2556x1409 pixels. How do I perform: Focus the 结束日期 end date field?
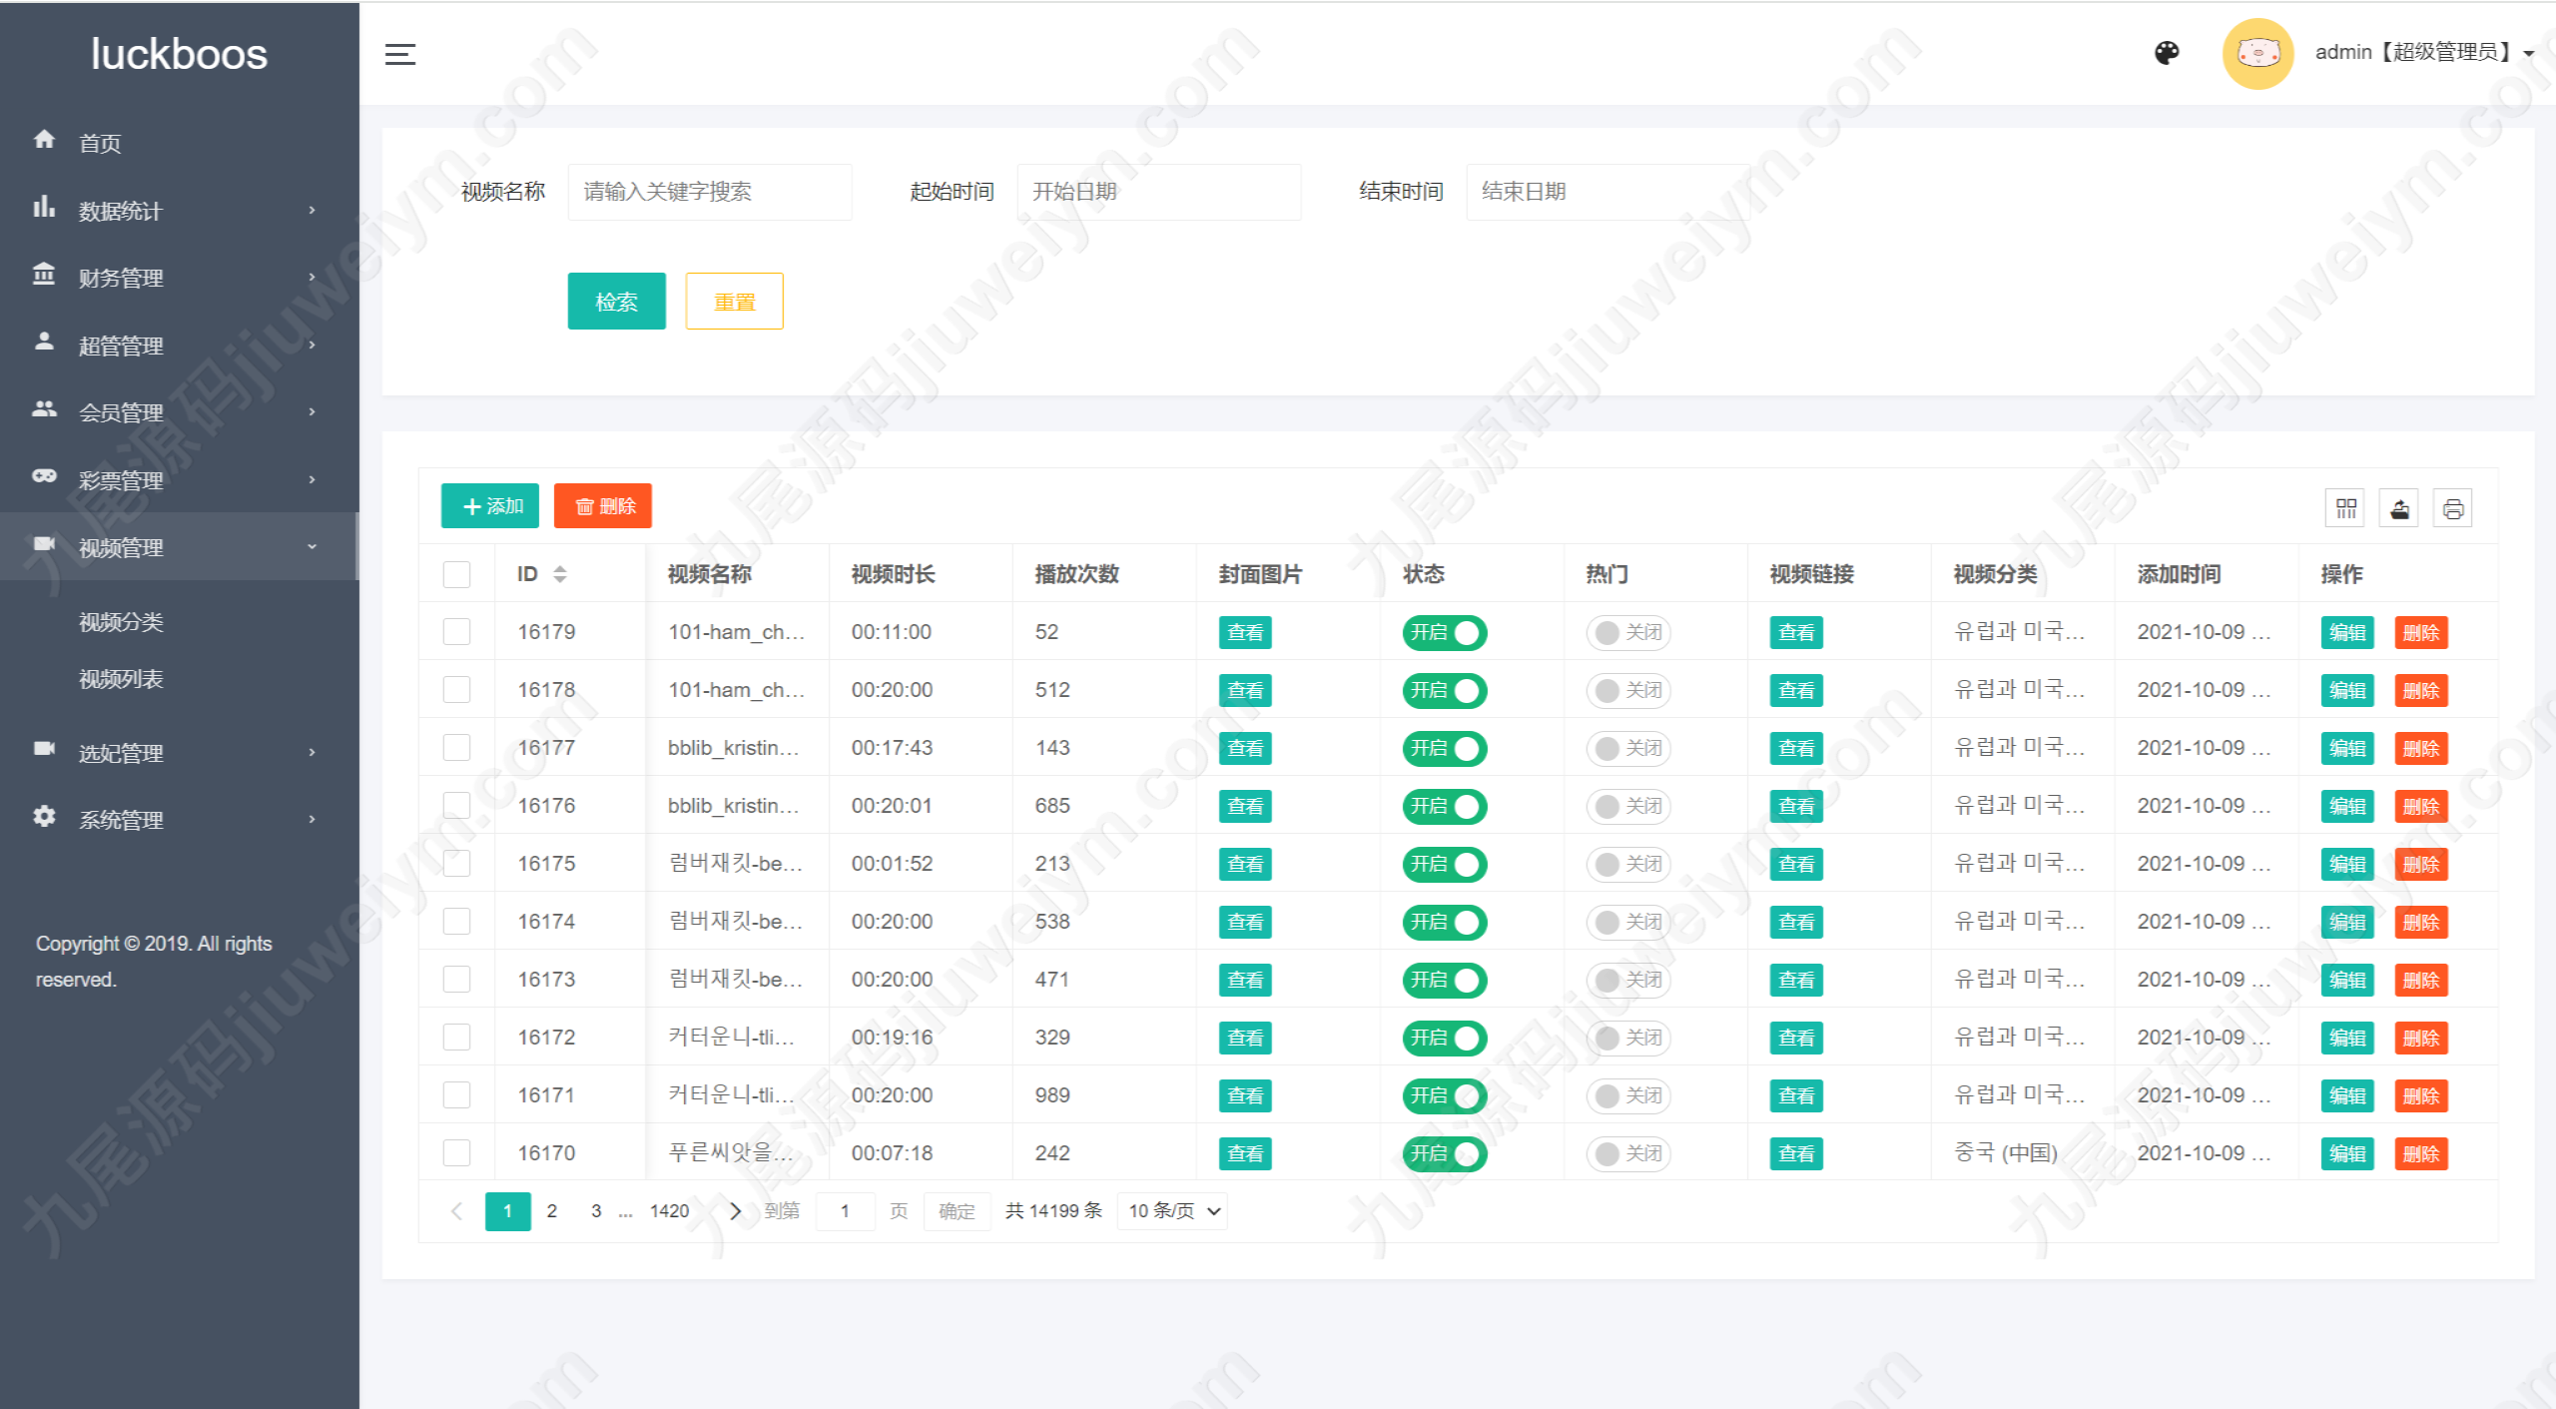(x=1608, y=191)
